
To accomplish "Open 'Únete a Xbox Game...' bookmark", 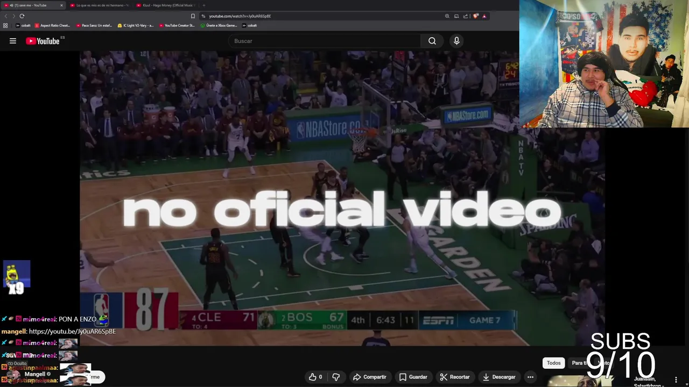I will [x=218, y=25].
